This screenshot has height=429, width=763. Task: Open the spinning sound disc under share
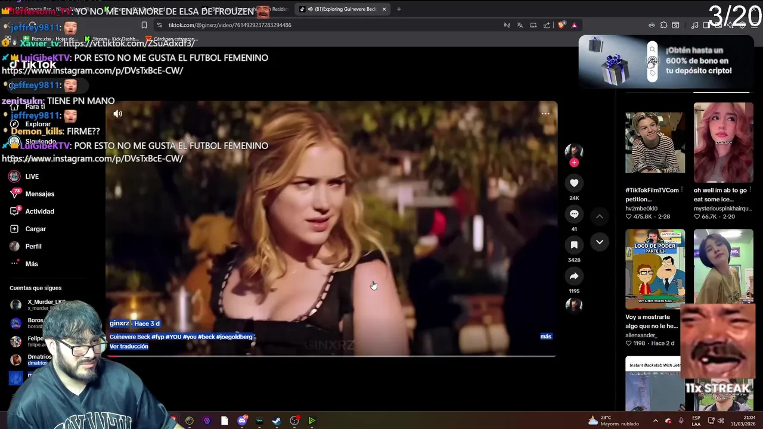[x=574, y=305]
